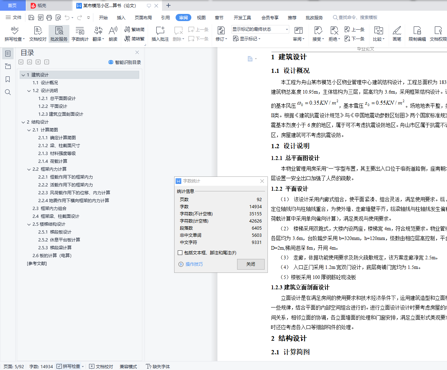Open the 操作技巧 tips link
This screenshot has height=370, width=447.
pyautogui.click(x=194, y=264)
